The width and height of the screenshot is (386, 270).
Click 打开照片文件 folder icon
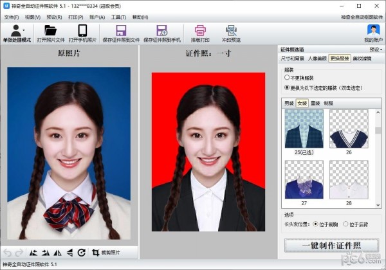pyautogui.click(x=50, y=30)
